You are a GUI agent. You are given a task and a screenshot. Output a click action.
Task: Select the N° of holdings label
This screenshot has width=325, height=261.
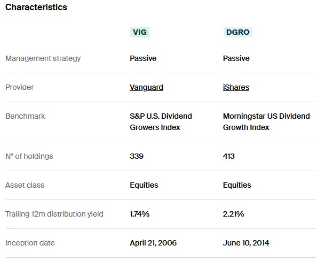tap(29, 156)
